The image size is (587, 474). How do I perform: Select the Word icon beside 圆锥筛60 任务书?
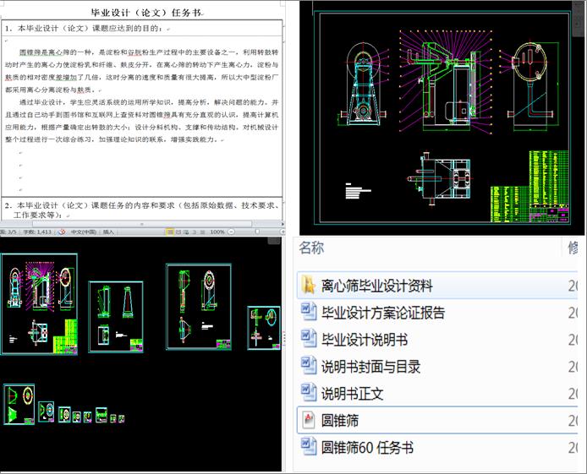(309, 446)
